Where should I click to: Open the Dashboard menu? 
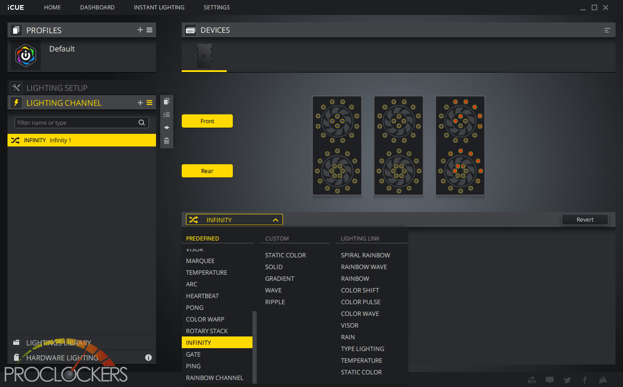pos(97,7)
